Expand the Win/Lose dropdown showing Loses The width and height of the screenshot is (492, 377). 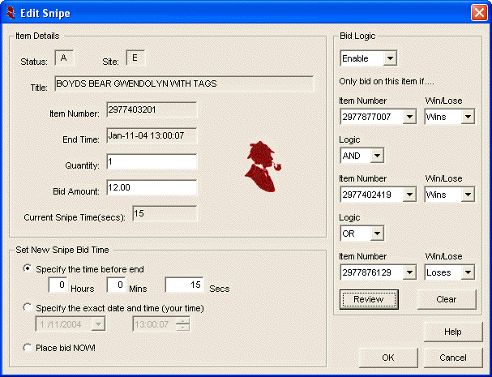tap(467, 272)
